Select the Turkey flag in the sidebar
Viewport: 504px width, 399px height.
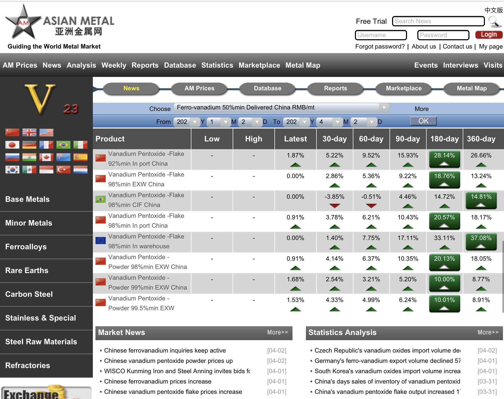click(63, 170)
